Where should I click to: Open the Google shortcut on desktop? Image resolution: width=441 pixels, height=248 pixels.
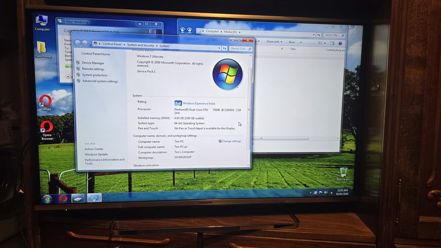point(45,103)
